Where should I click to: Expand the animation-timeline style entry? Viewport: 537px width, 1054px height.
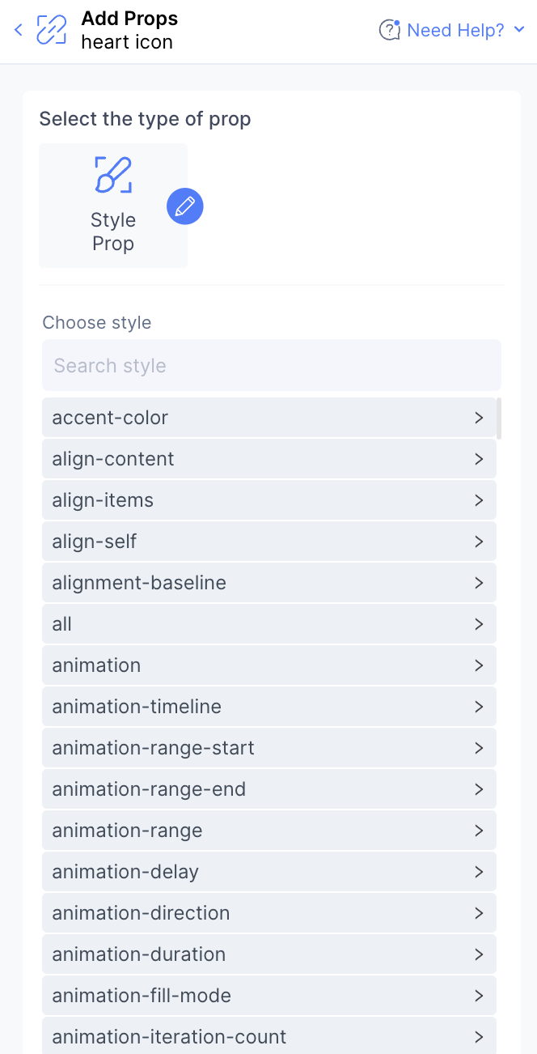pos(478,706)
